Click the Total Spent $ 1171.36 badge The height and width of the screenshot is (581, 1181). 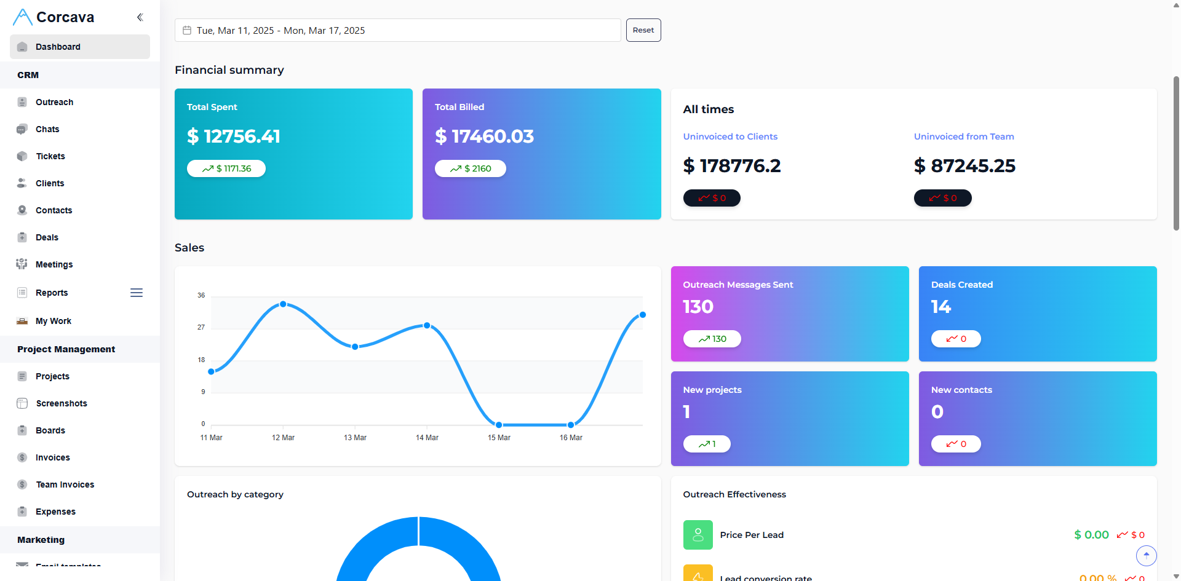click(x=226, y=168)
